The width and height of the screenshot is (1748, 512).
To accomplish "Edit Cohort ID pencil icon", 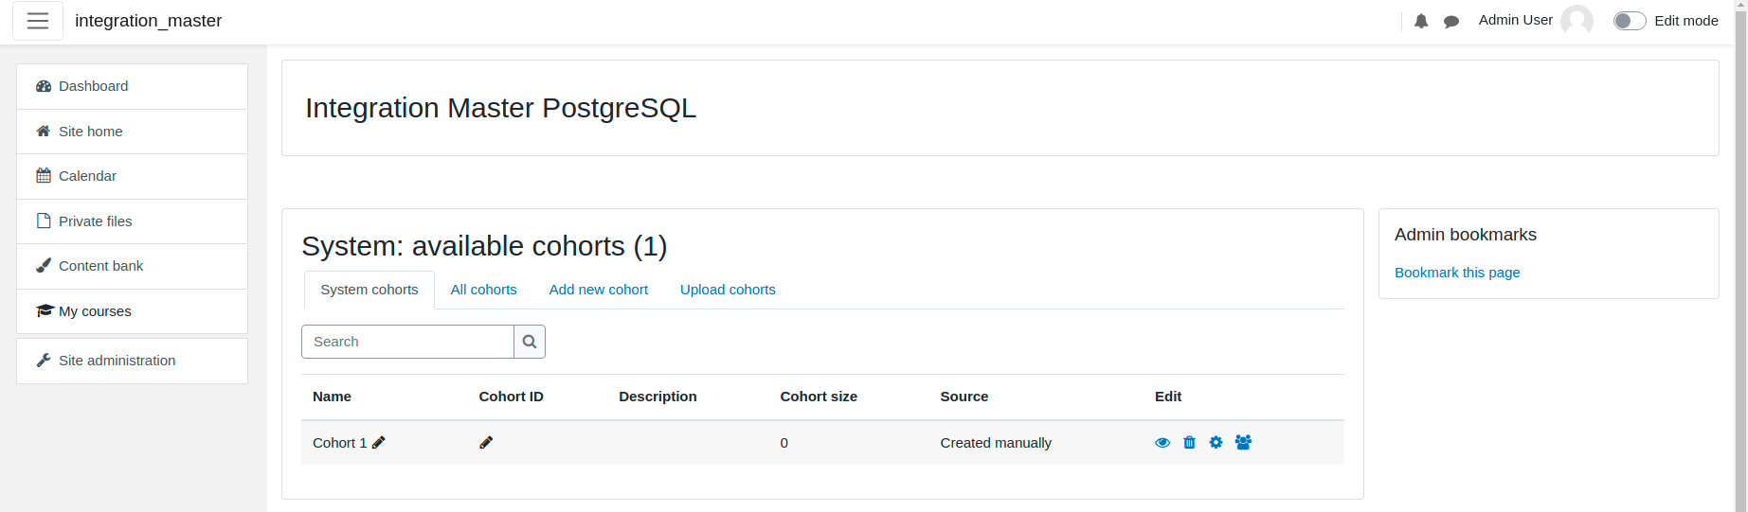I will tap(486, 442).
